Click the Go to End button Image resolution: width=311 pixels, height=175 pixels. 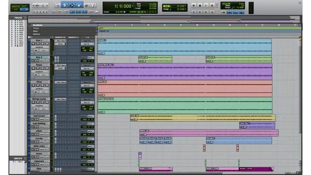pos(212,12)
